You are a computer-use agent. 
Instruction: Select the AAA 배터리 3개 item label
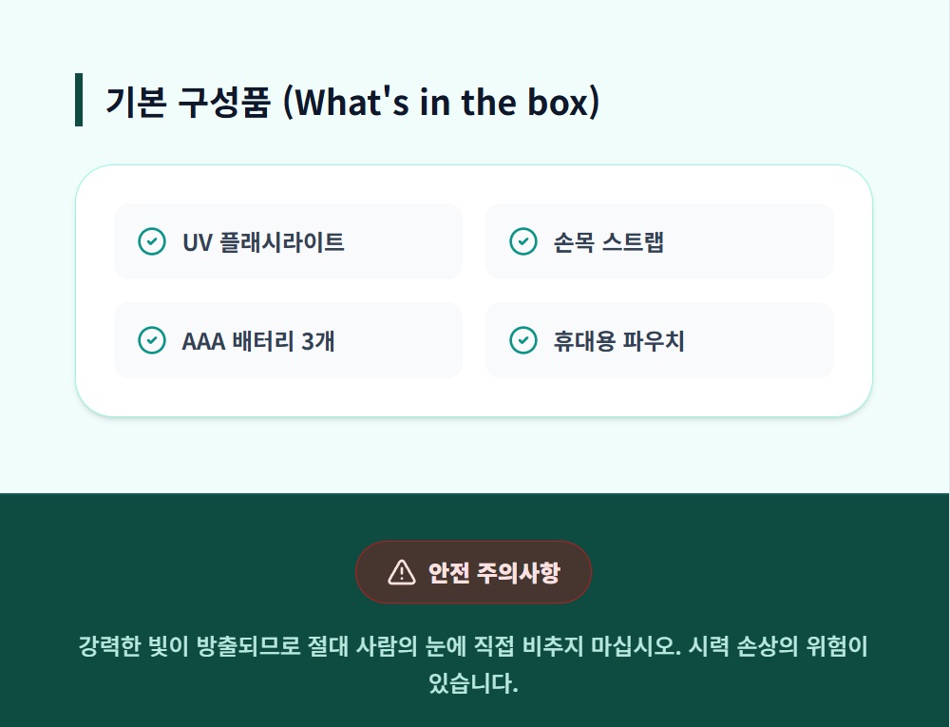(x=257, y=341)
